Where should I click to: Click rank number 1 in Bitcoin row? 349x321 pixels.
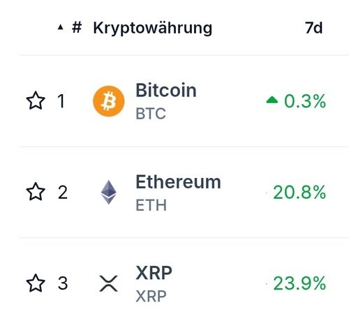[x=61, y=101]
